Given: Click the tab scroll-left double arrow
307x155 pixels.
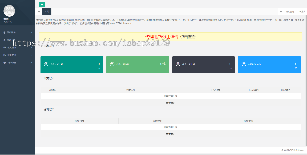Looking at the screenshot, I should 39,12.
